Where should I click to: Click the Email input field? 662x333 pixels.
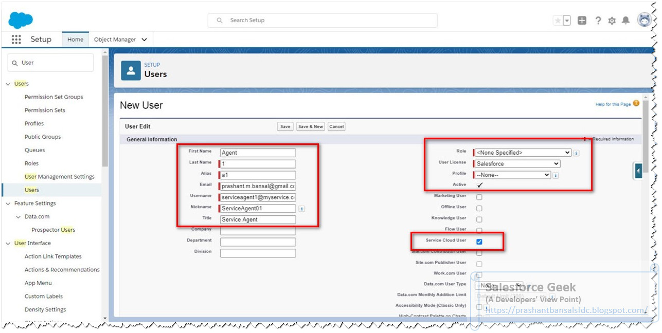tap(258, 186)
